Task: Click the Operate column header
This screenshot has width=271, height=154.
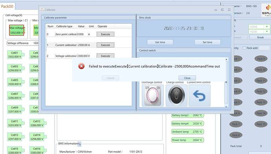Action: pyautogui.click(x=103, y=26)
